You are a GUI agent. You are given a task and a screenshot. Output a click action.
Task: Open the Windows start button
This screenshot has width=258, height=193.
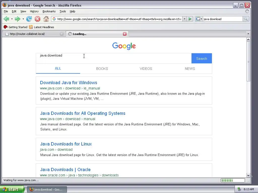[x=12, y=189]
